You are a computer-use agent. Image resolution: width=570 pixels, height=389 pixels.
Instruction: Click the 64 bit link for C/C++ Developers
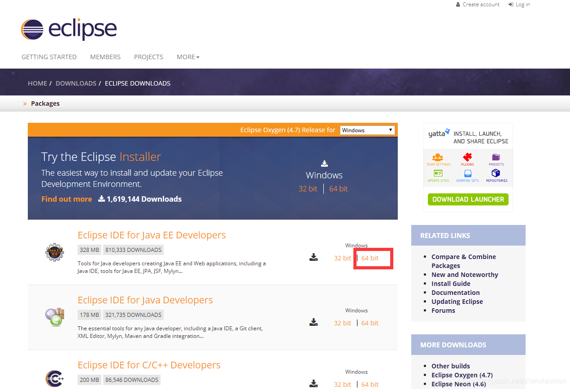[x=370, y=385]
